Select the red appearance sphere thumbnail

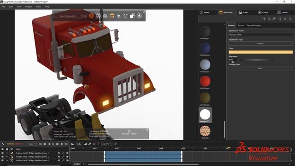point(205,81)
